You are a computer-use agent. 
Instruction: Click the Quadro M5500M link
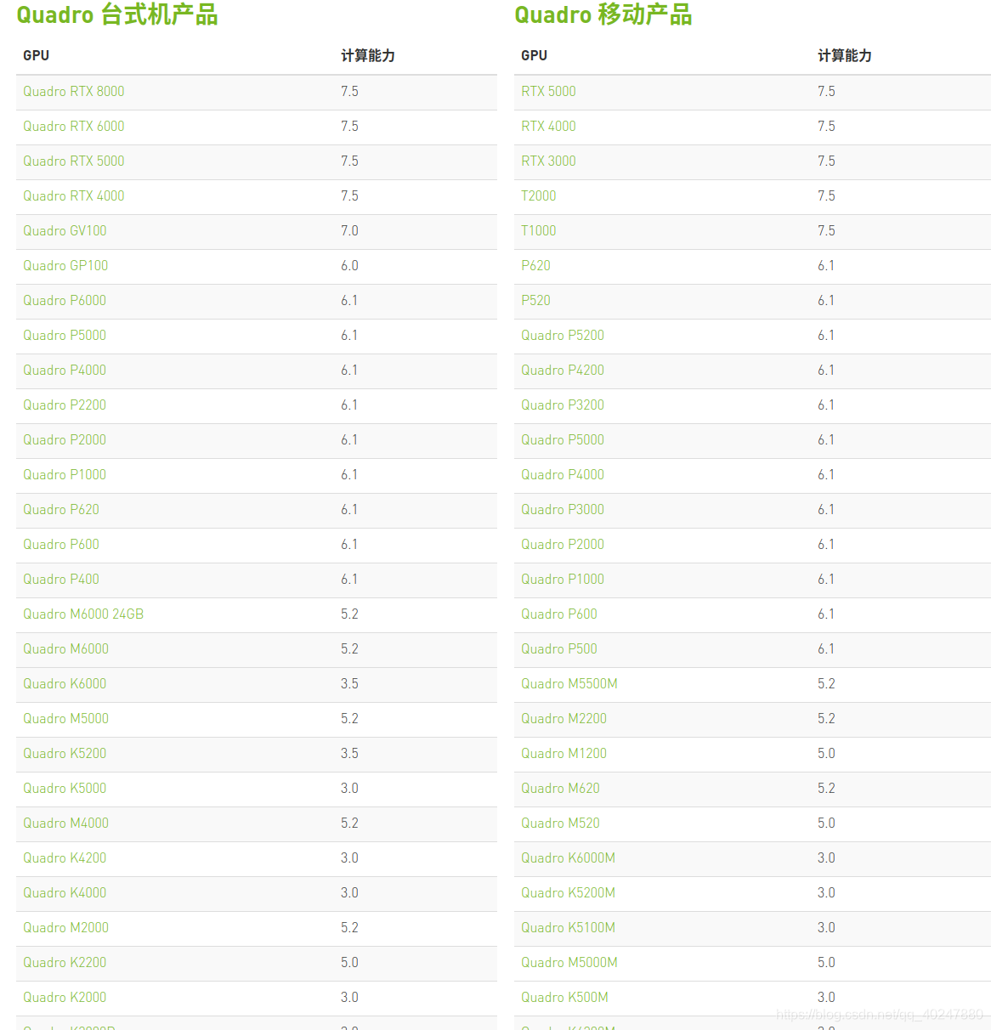click(569, 684)
